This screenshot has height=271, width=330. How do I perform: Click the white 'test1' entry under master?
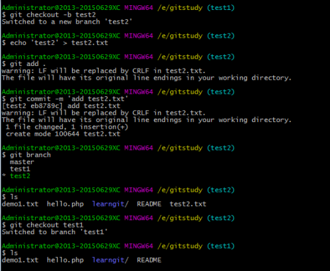[x=20, y=169]
